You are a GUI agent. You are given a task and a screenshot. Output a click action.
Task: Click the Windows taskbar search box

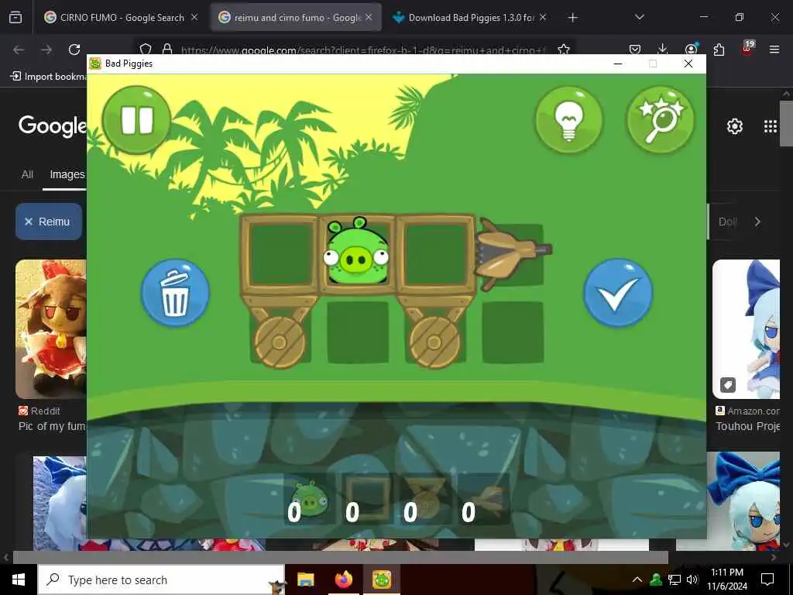tap(161, 580)
